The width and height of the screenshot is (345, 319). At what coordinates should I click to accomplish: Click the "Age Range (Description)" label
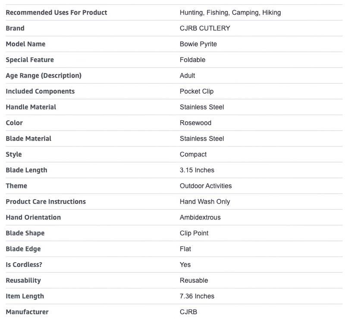[44, 75]
